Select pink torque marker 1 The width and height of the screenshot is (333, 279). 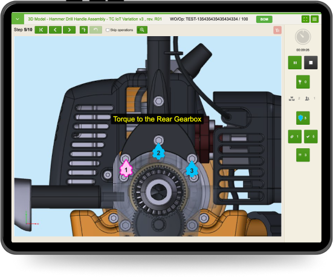[x=126, y=169]
